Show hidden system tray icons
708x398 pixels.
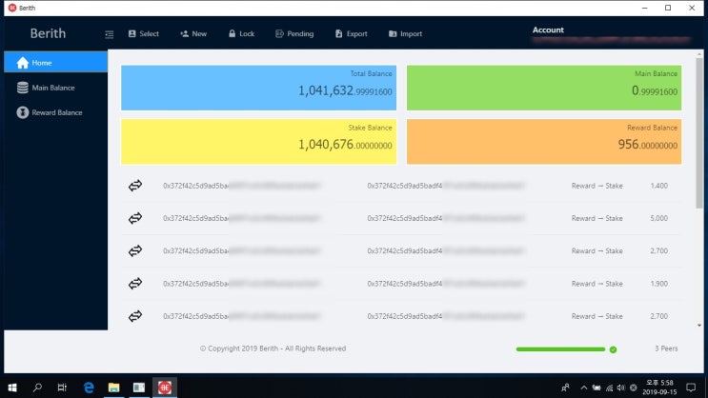click(x=584, y=388)
